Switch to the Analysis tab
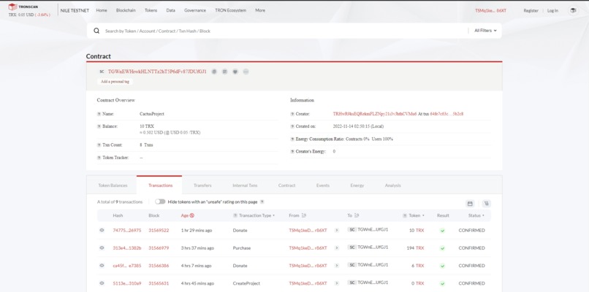This screenshot has height=292, width=589. click(x=392, y=185)
